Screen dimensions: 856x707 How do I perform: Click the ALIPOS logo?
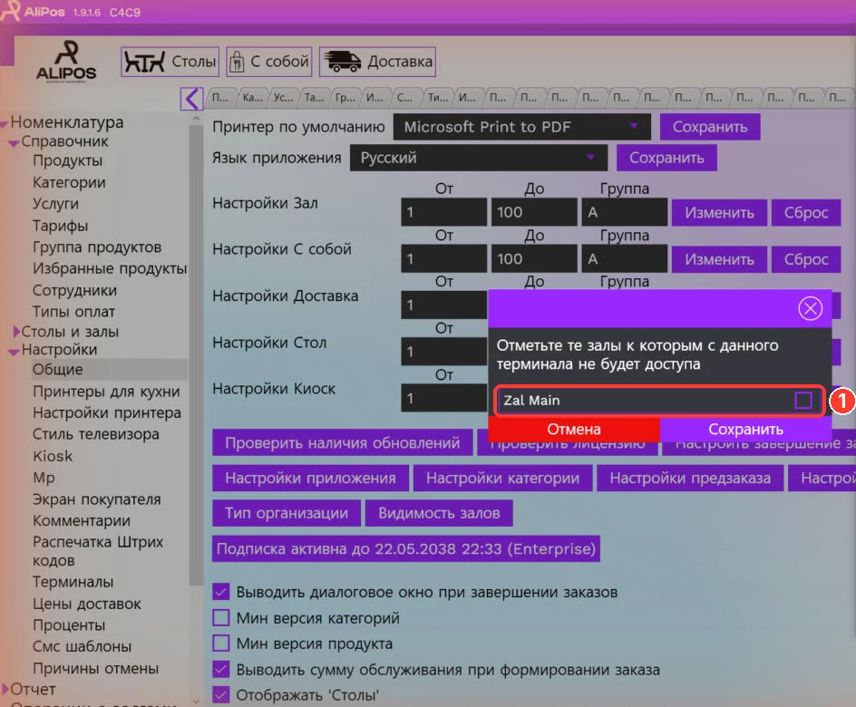tap(66, 61)
